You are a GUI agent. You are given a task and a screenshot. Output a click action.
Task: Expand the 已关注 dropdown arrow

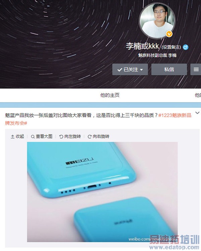click(x=141, y=70)
